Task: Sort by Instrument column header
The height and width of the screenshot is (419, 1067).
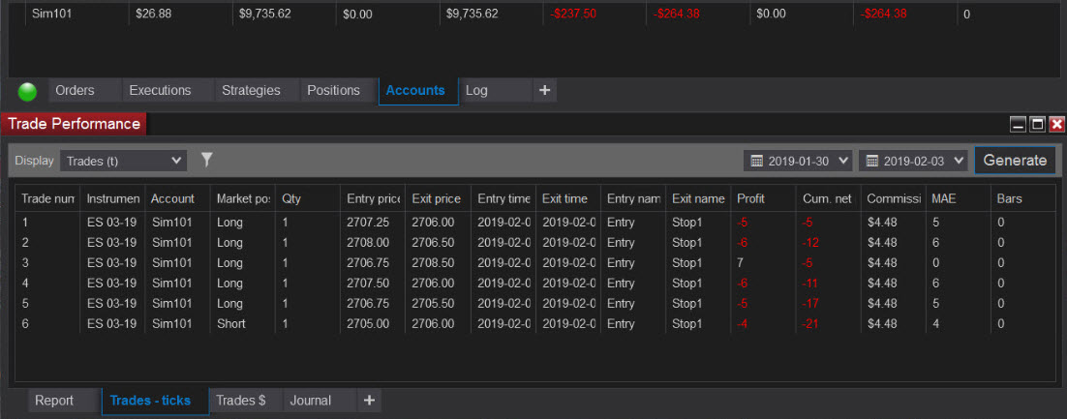Action: 113,198
